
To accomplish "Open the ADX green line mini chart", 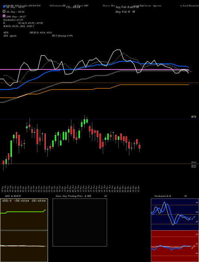I will coord(24,214).
